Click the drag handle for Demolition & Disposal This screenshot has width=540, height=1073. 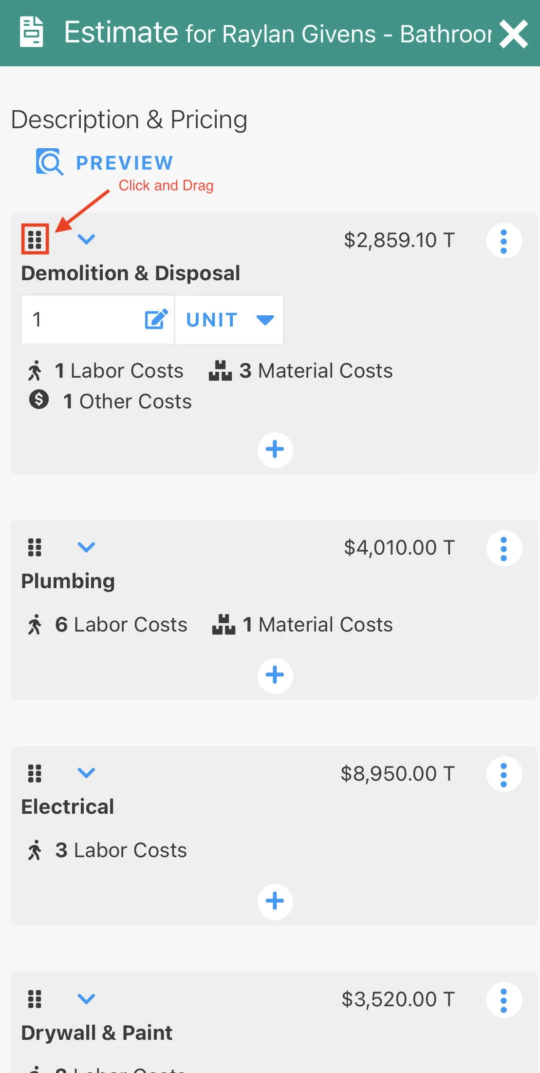tap(35, 239)
